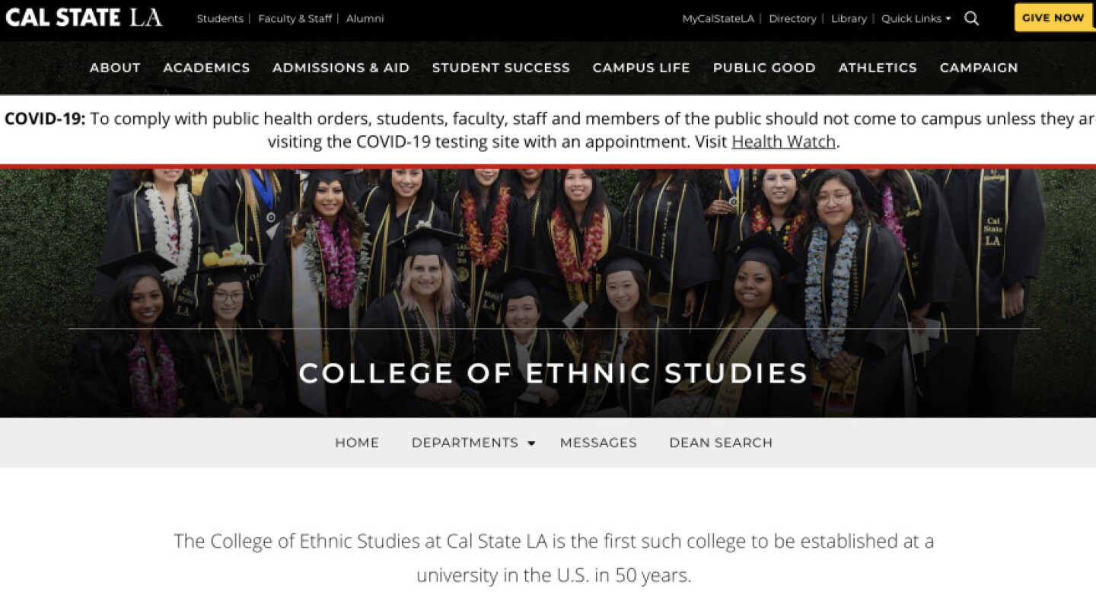The height and width of the screenshot is (604, 1096).
Task: Open the Academics menu
Action: coord(206,68)
